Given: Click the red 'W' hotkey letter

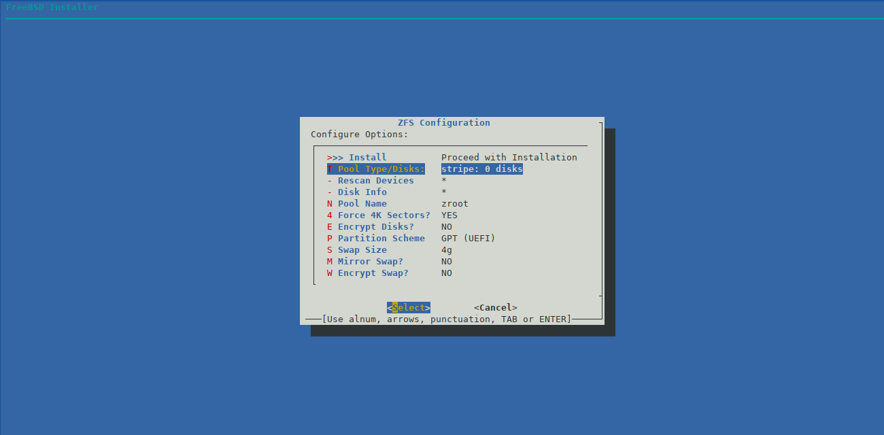Looking at the screenshot, I should click(x=330, y=273).
